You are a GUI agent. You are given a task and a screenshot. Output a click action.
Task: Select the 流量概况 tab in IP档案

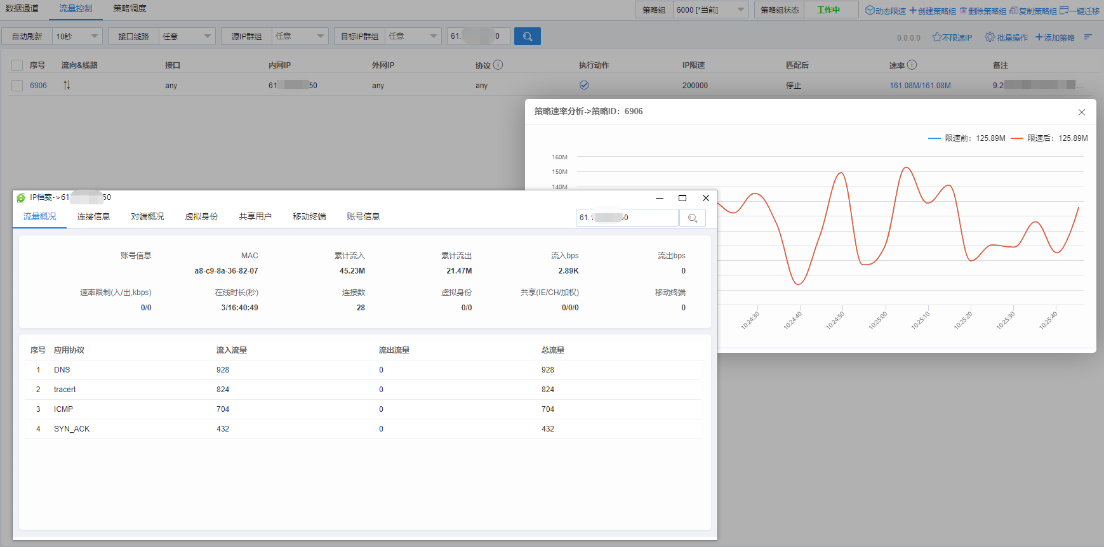(39, 216)
